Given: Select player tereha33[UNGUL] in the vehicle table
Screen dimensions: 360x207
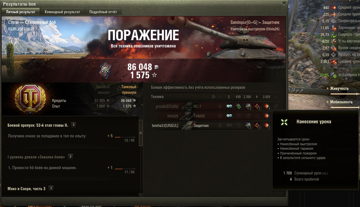Looking at the screenshot, I should coord(165,126).
